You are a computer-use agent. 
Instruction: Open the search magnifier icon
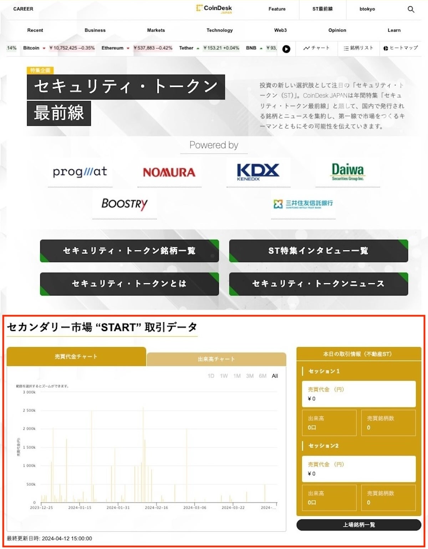pyautogui.click(x=411, y=9)
